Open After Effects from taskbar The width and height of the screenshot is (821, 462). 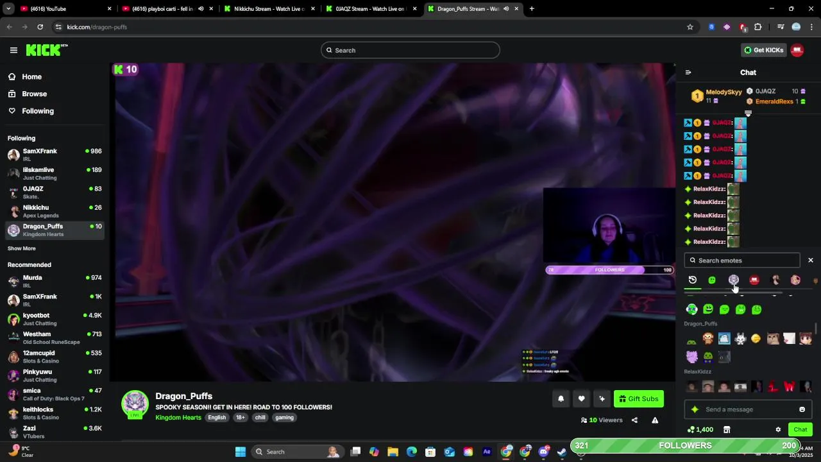pyautogui.click(x=487, y=452)
